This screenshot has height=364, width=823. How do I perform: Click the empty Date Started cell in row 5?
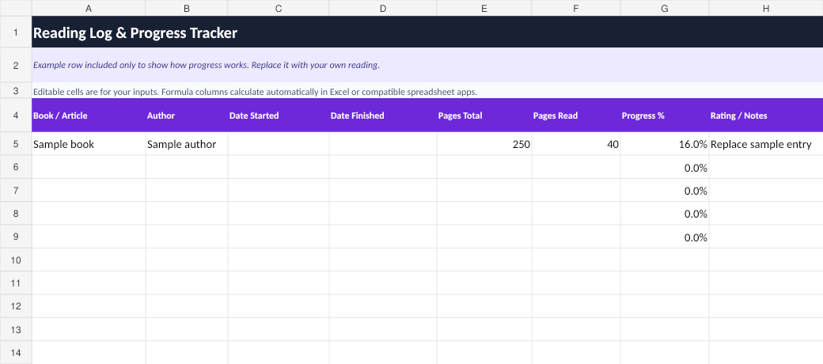click(279, 144)
